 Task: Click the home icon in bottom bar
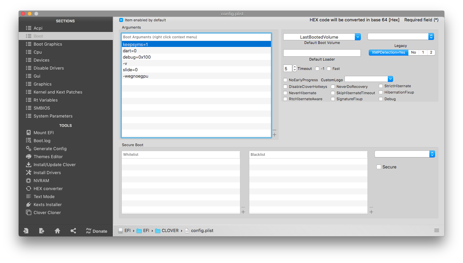pos(57,231)
